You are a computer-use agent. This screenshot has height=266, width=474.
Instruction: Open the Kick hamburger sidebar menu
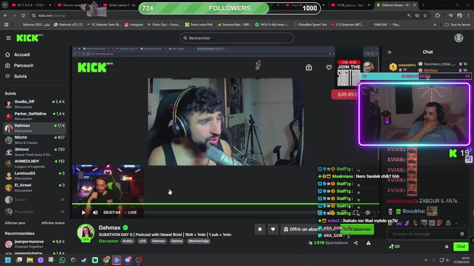coord(9,38)
